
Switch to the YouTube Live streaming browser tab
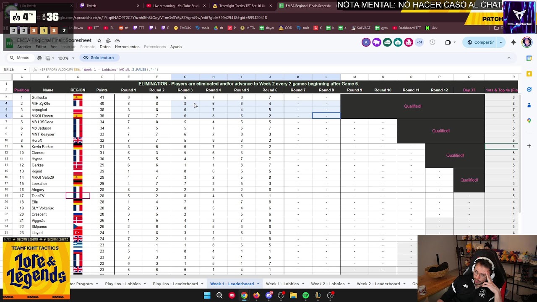click(176, 6)
